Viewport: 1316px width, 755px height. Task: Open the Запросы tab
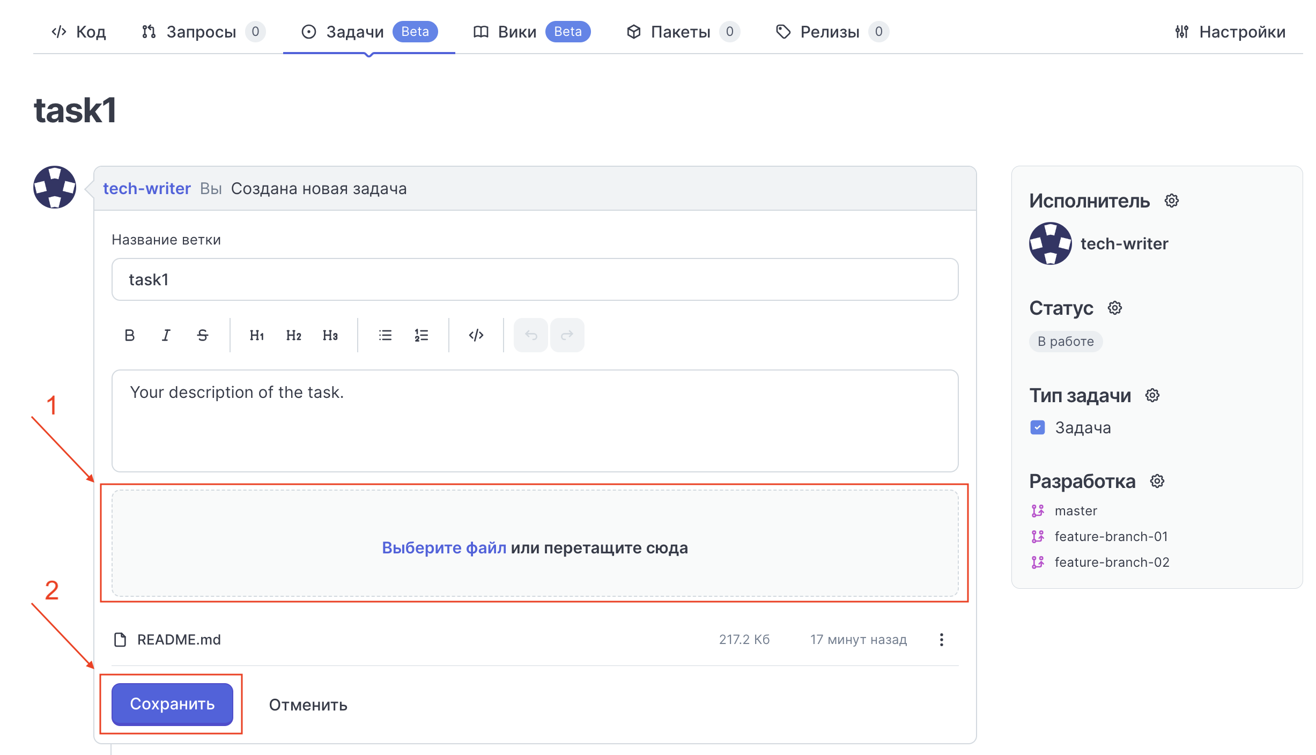pos(203,32)
